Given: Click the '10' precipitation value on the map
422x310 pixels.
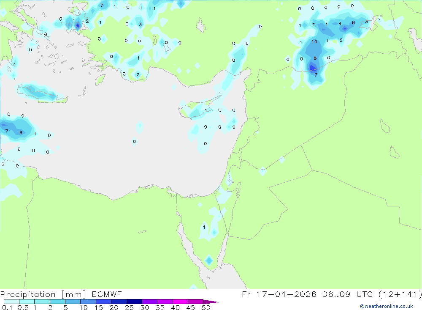Looking at the screenshot, I should pos(314,41).
